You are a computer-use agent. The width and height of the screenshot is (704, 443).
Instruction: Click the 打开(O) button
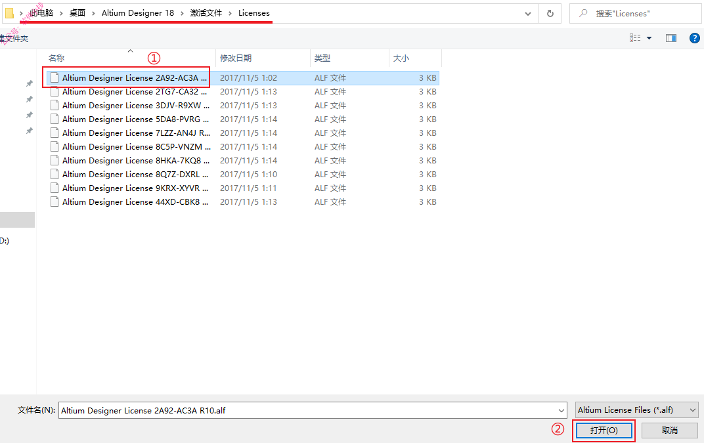click(604, 431)
